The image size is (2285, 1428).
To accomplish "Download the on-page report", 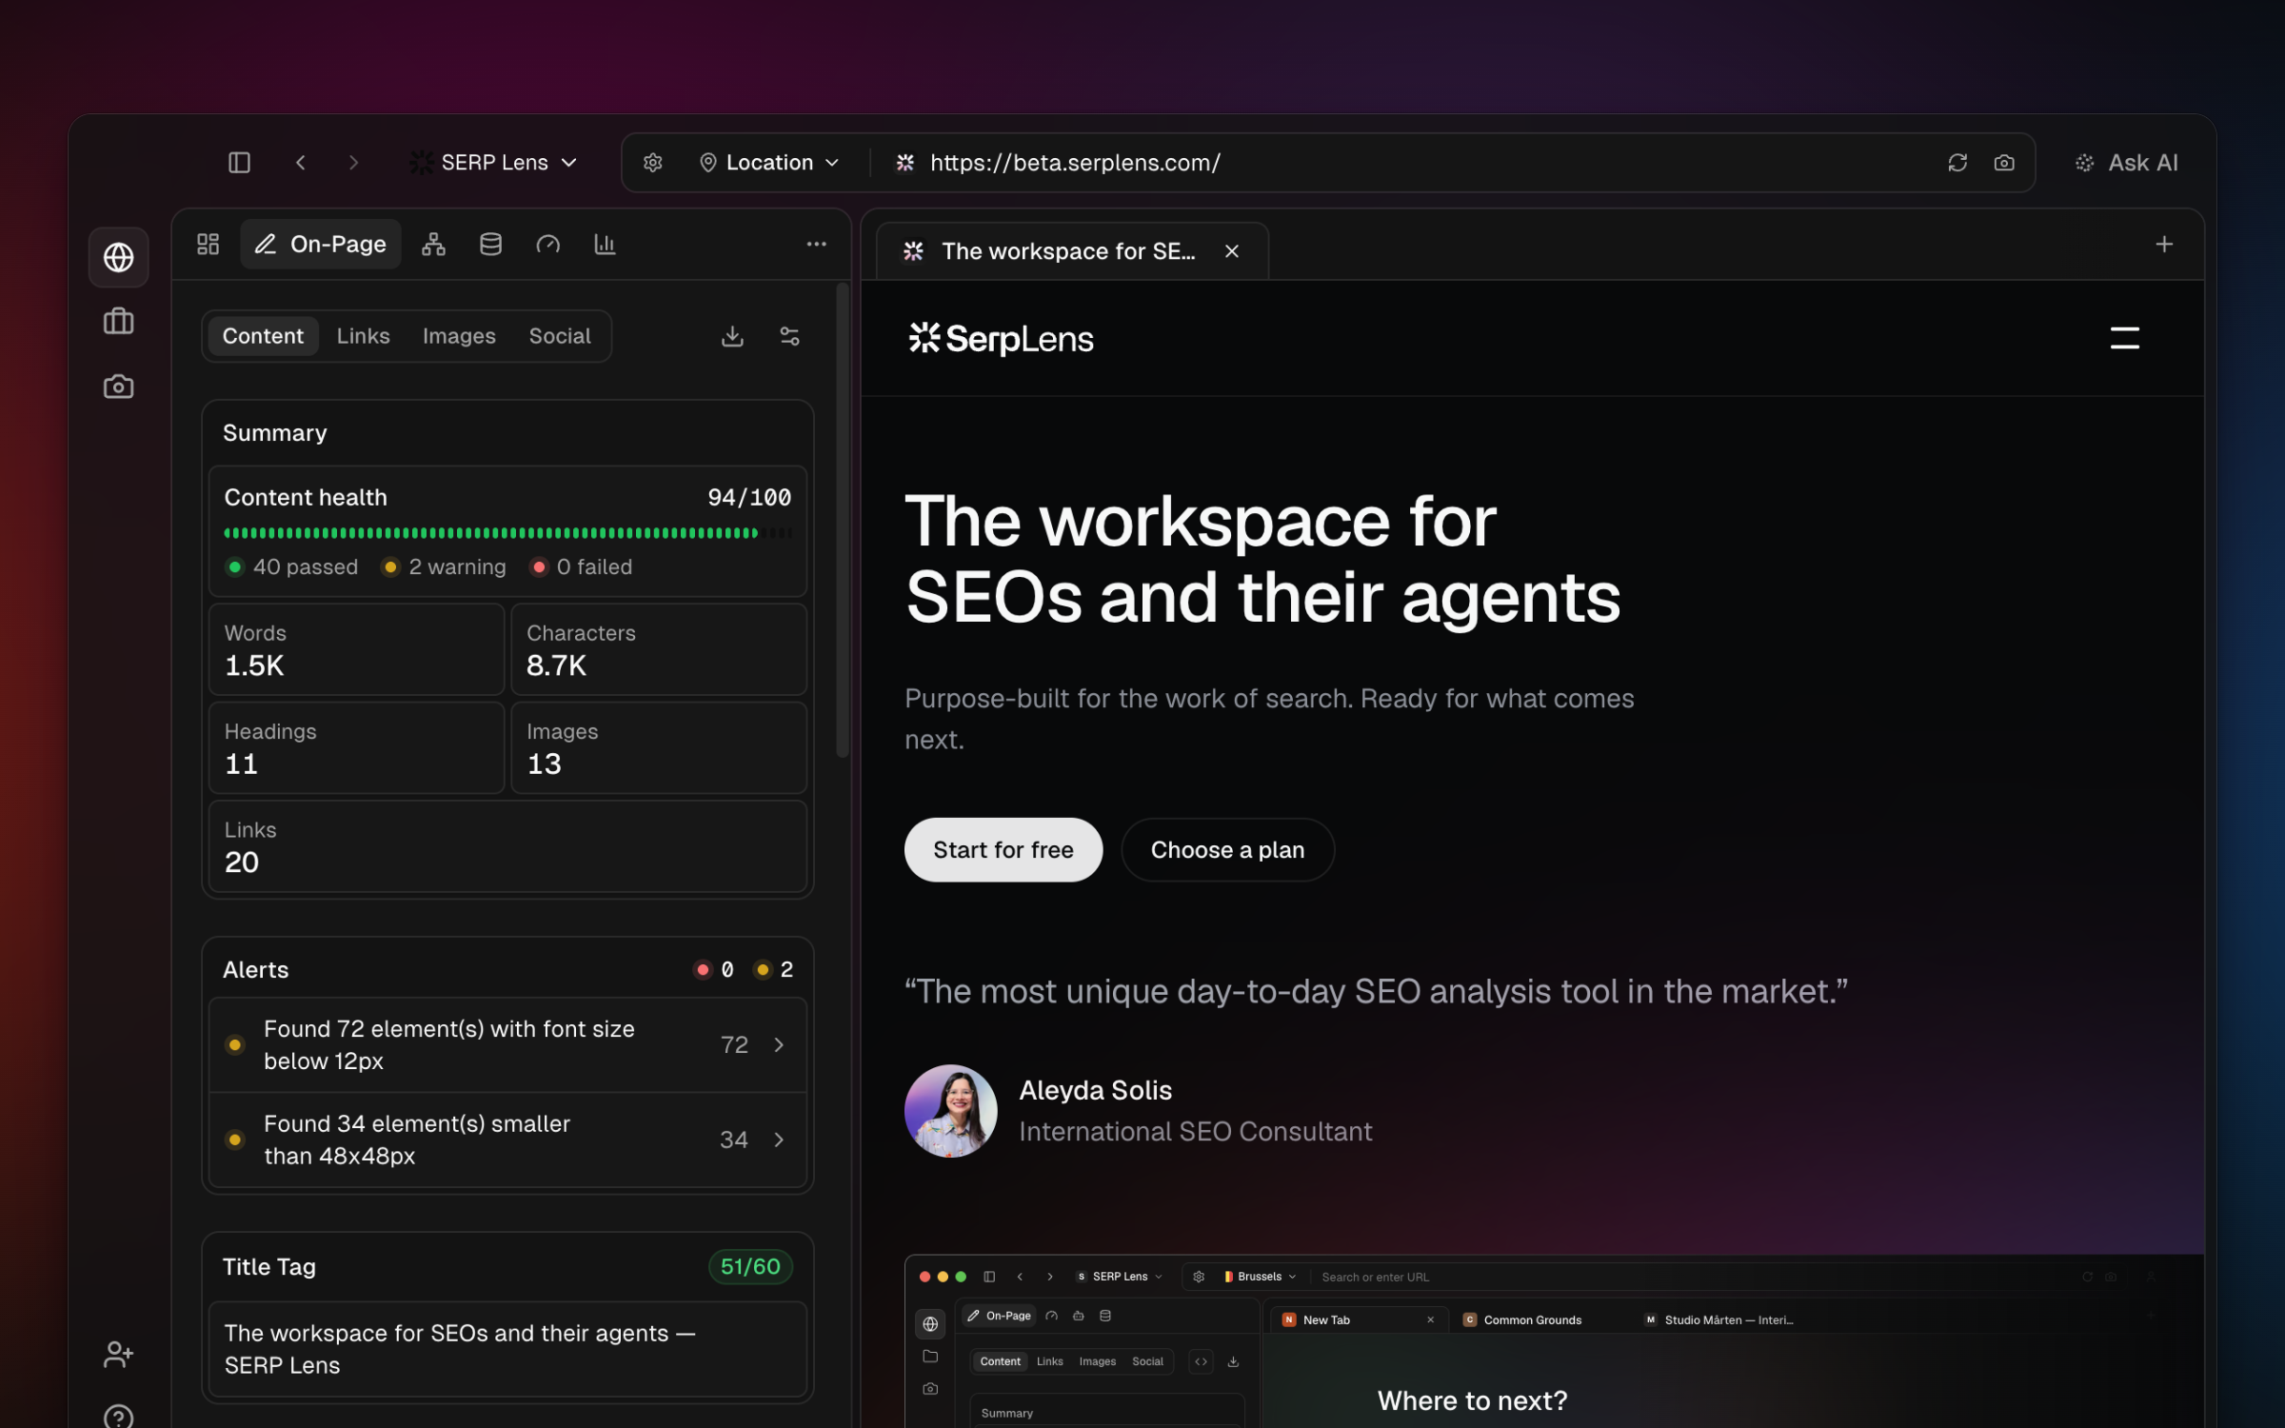I will click(732, 336).
